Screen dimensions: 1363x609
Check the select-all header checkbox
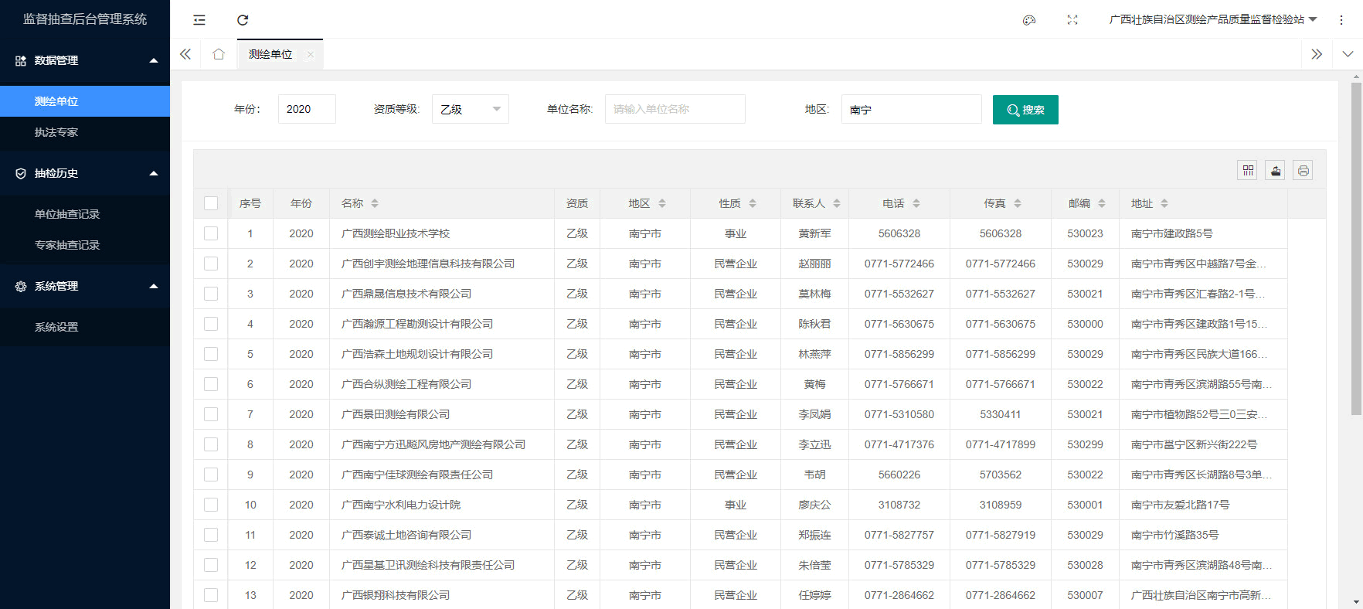pos(211,203)
